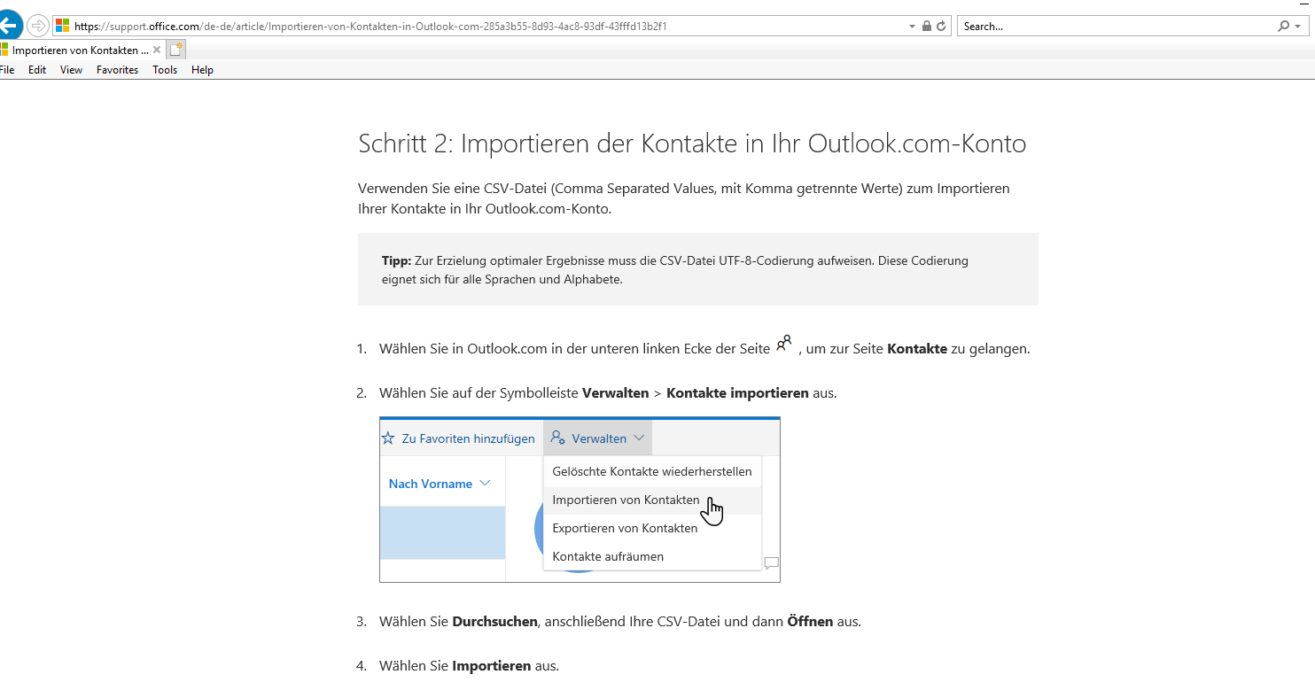
Task: Close the 'Importieren von Kontakten' tab
Action: [157, 50]
